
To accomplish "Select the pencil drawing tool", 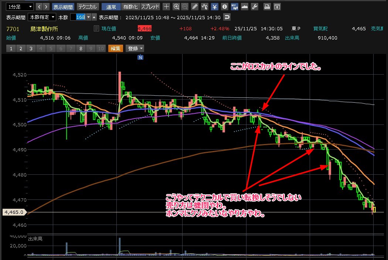I will coord(195,7).
